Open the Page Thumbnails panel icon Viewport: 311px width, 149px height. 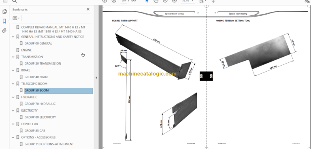click(x=4, y=11)
